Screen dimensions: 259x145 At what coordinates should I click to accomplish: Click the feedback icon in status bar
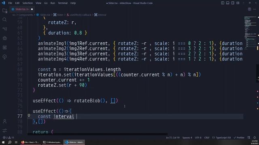(x=249, y=137)
